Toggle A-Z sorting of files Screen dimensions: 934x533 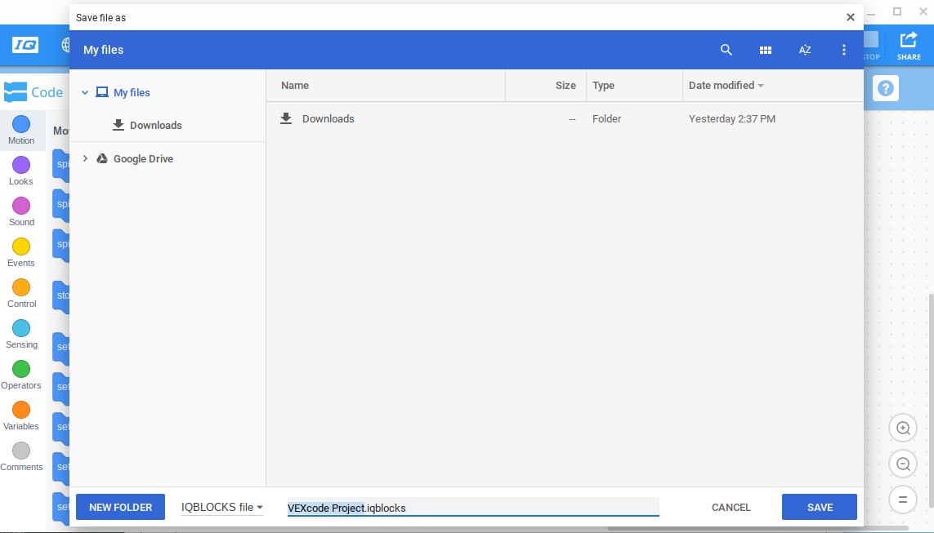pyautogui.click(x=805, y=50)
